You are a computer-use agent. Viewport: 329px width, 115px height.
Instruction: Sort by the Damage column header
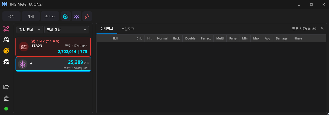click(282, 38)
